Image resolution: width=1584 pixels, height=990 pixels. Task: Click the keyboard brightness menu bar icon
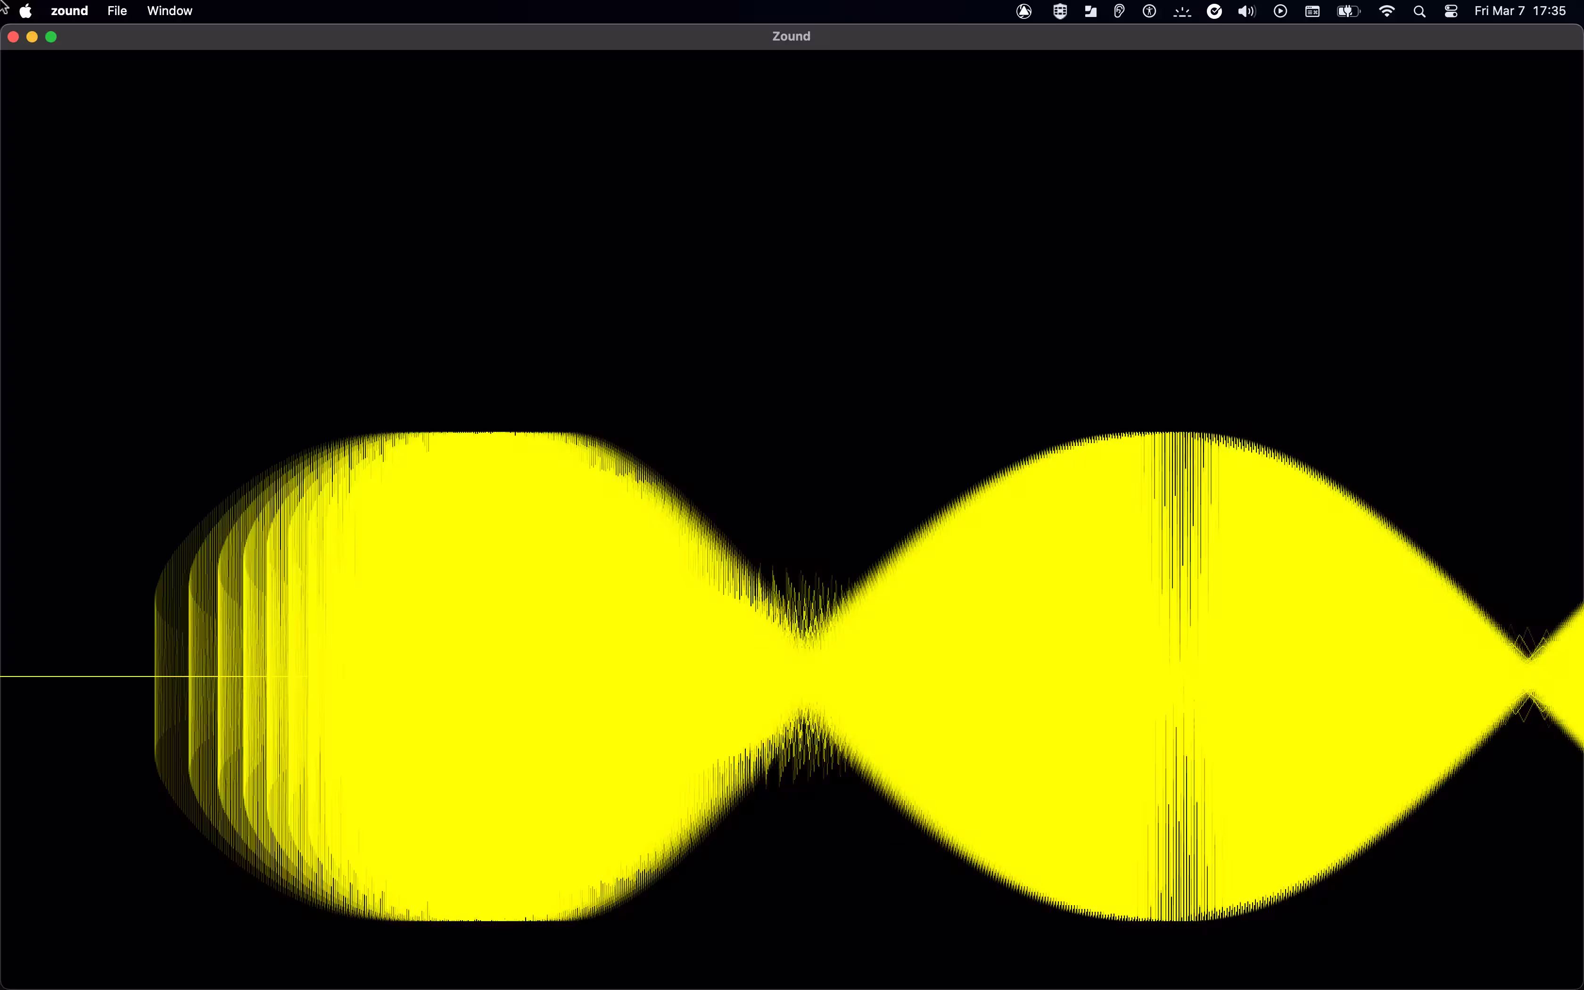click(x=1182, y=11)
